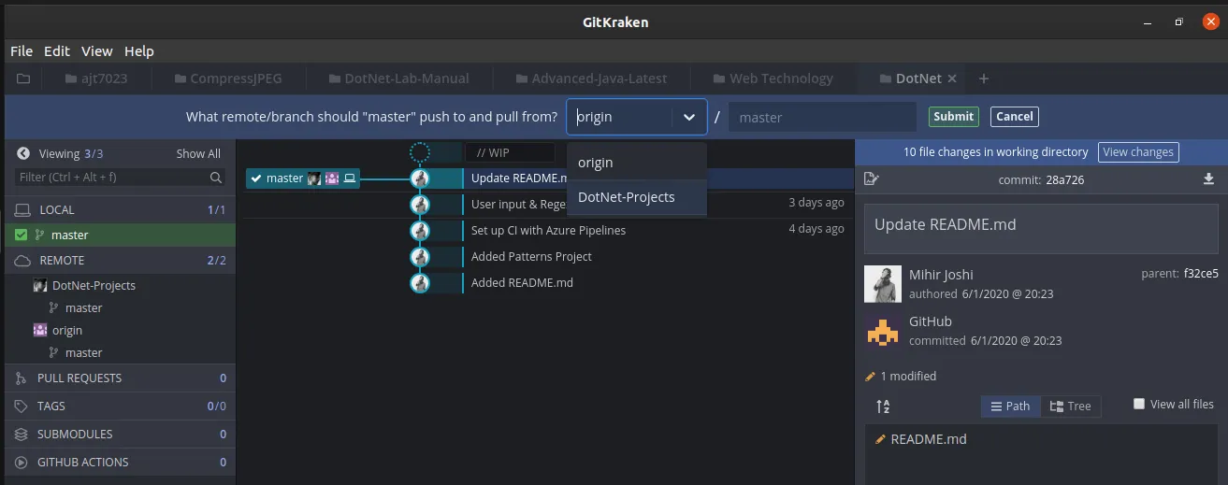Click the GitHub committer avatar
Image resolution: width=1228 pixels, height=485 pixels.
883,331
